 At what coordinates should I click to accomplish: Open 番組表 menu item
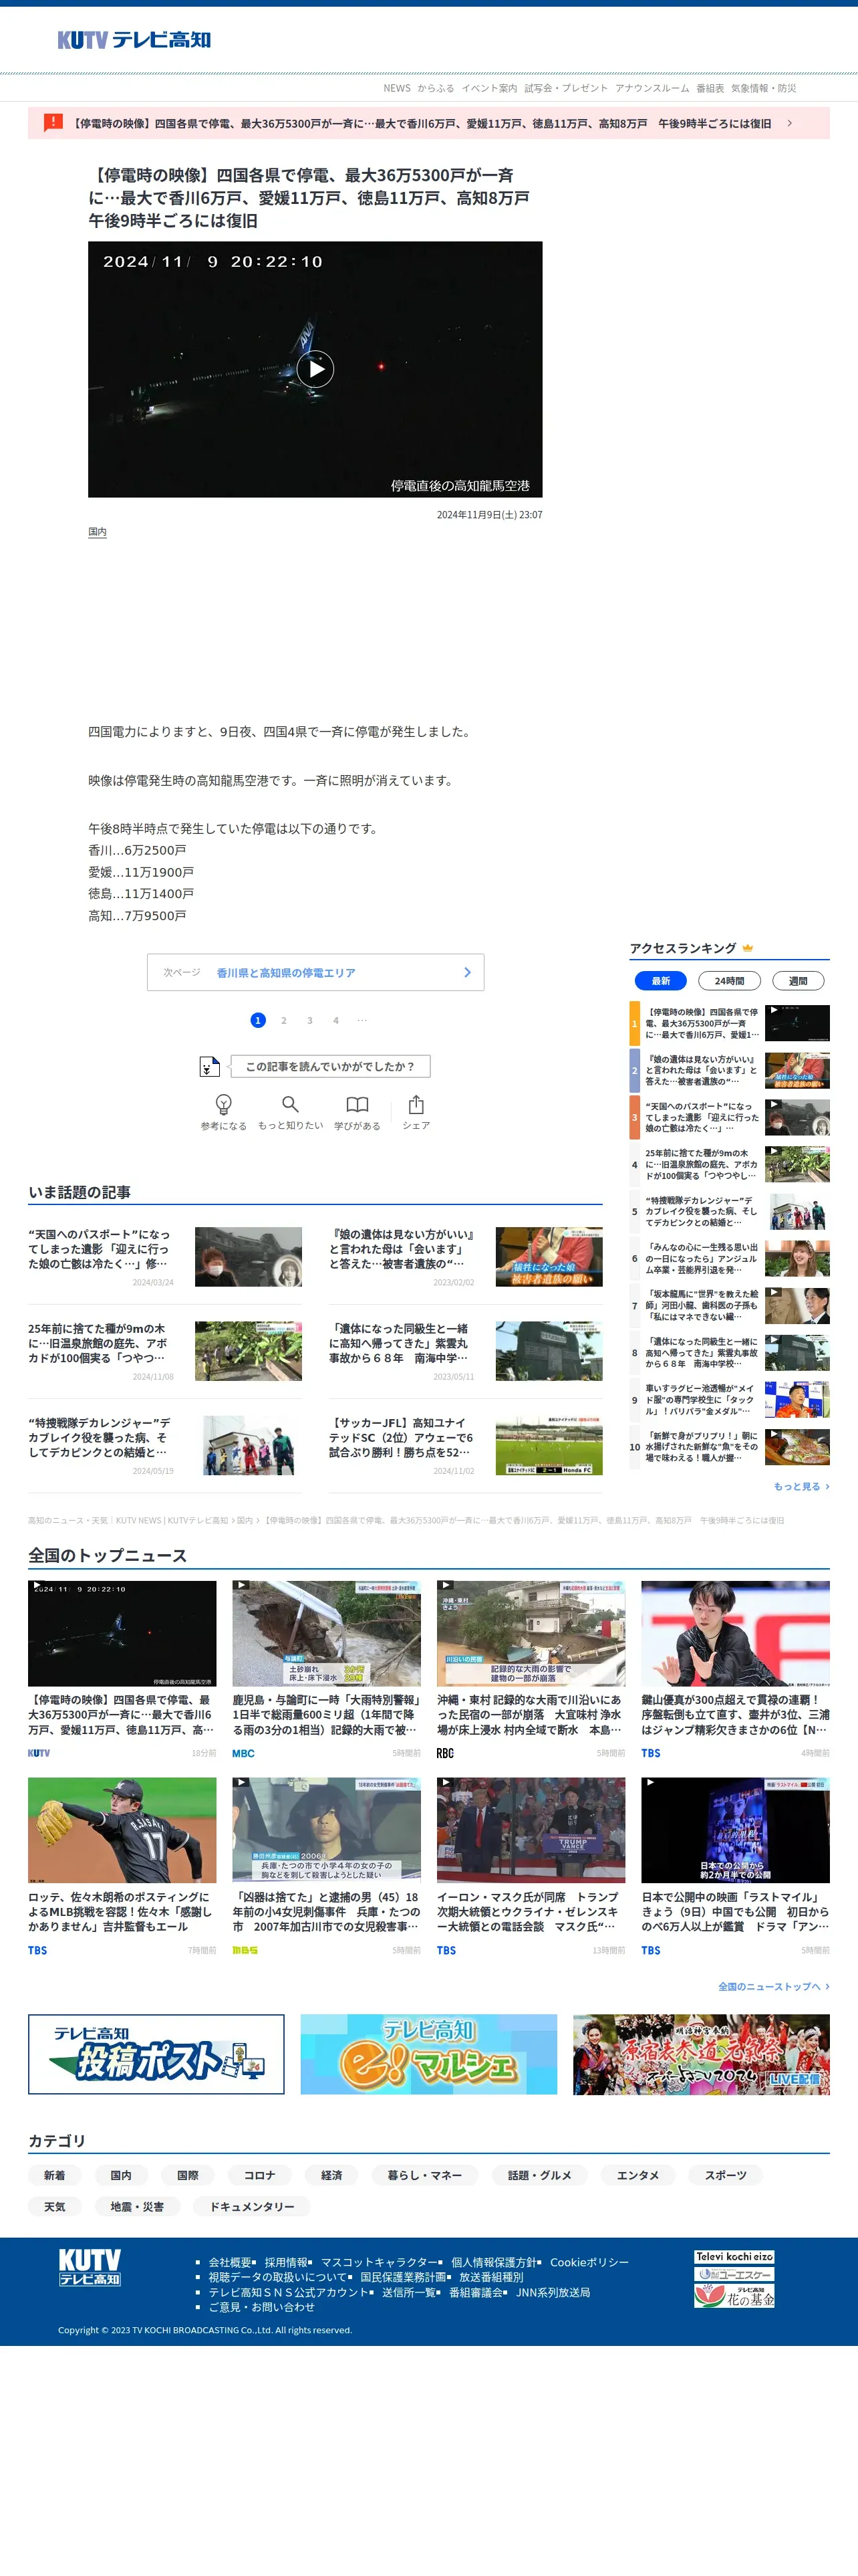click(710, 88)
